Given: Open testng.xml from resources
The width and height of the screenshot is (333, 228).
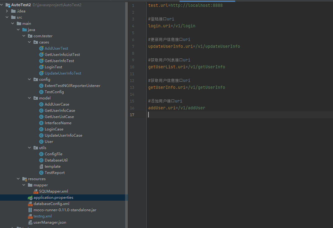Looking at the screenshot, I should [43, 216].
